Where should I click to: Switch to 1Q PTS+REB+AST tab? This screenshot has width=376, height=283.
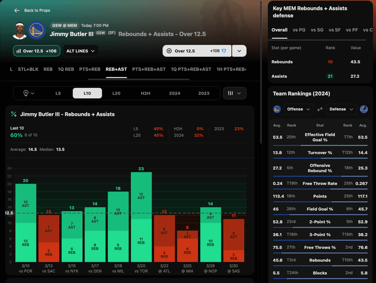coord(191,70)
